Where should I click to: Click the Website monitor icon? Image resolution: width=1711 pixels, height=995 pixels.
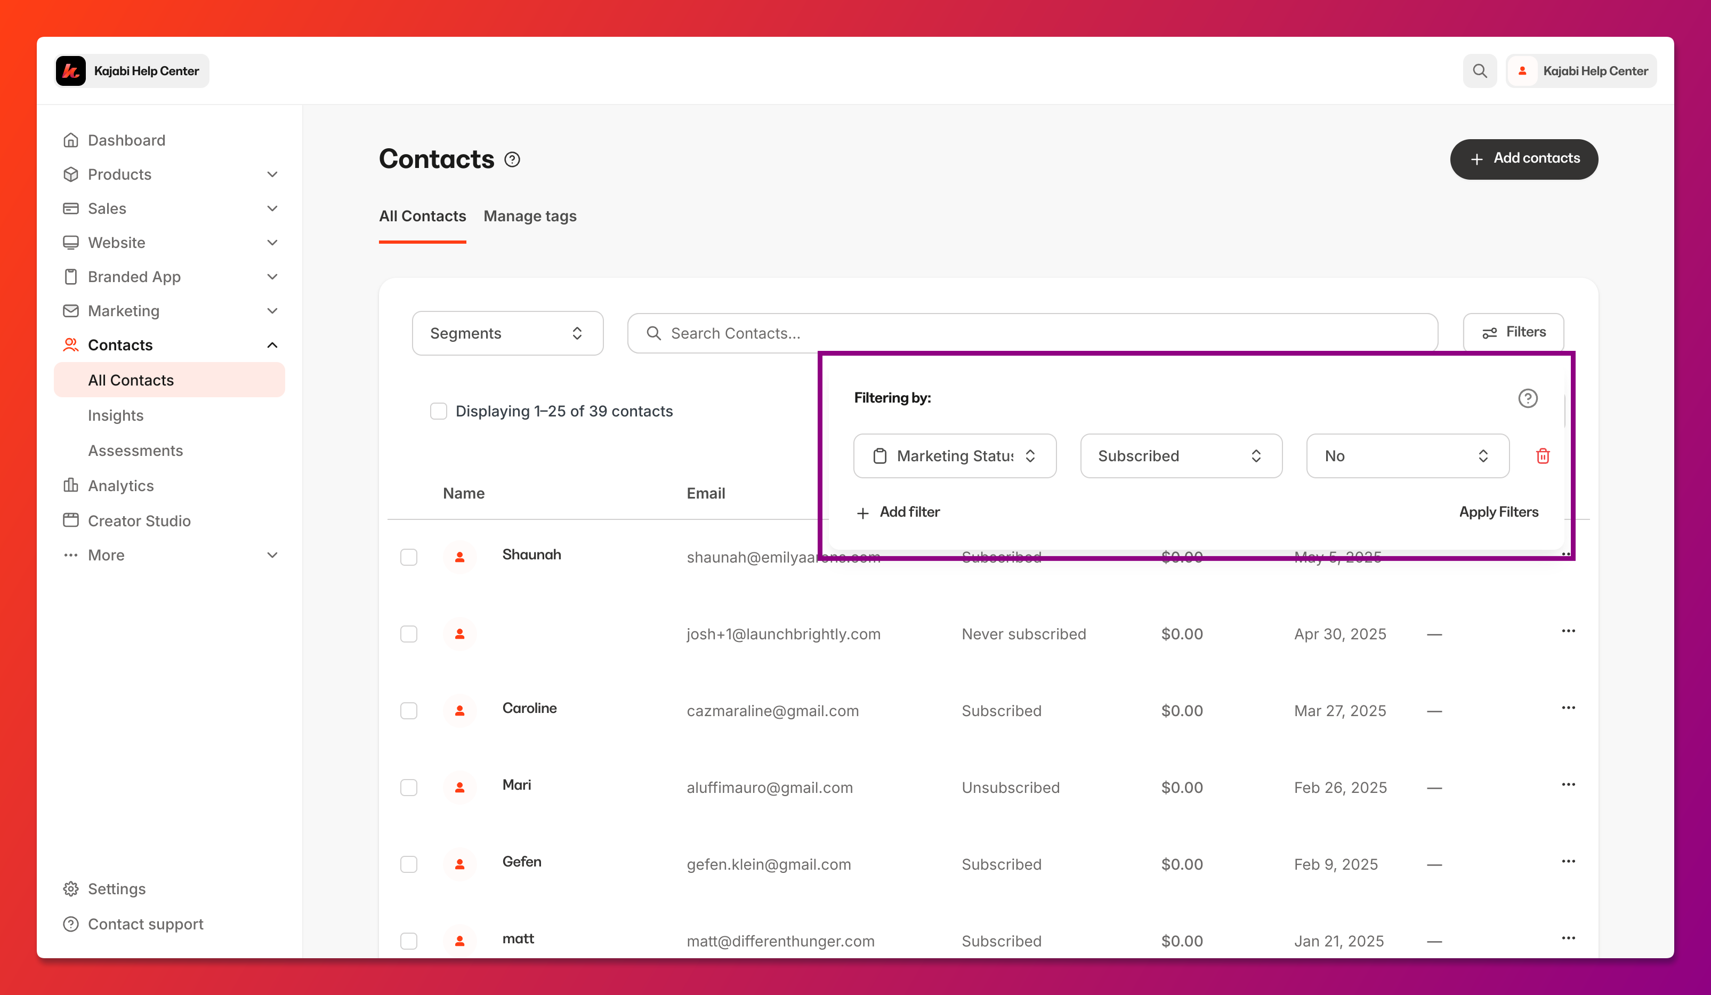[70, 243]
